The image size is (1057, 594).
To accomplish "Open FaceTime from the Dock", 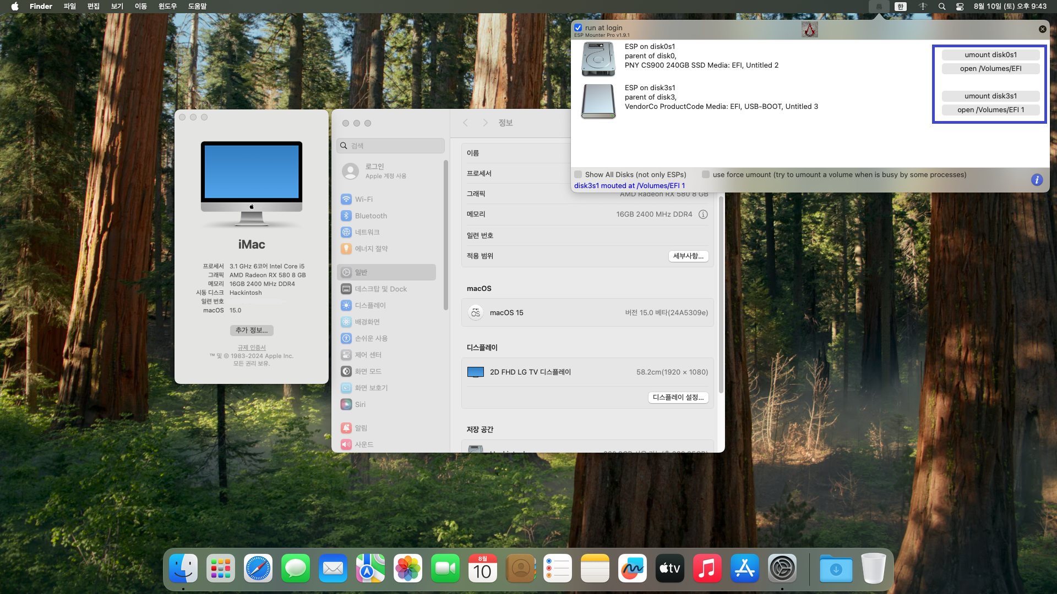I will click(x=445, y=568).
